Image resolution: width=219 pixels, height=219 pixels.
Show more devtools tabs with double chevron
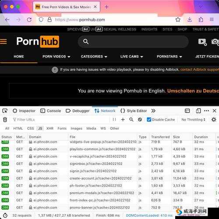tap(153, 111)
